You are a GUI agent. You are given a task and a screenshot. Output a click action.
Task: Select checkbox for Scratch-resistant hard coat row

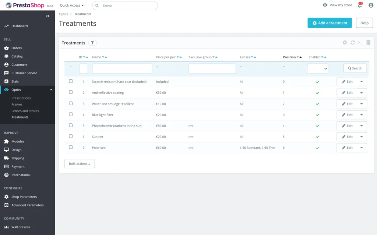pos(71,81)
